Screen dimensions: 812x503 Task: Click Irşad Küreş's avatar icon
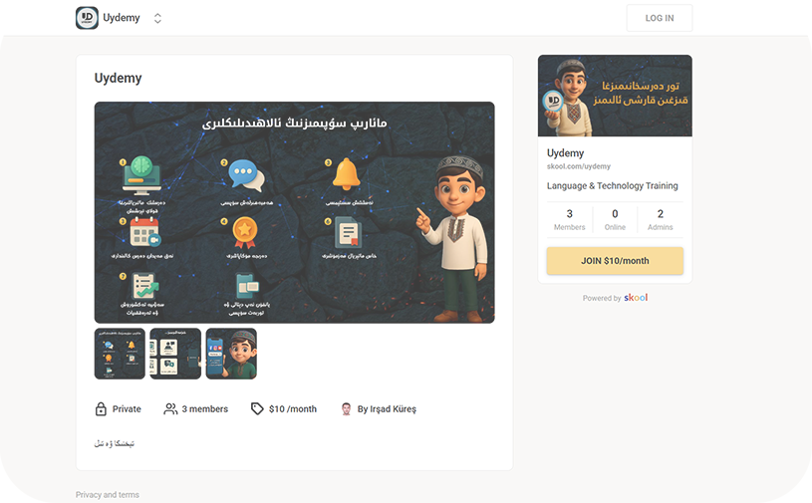pyautogui.click(x=347, y=408)
